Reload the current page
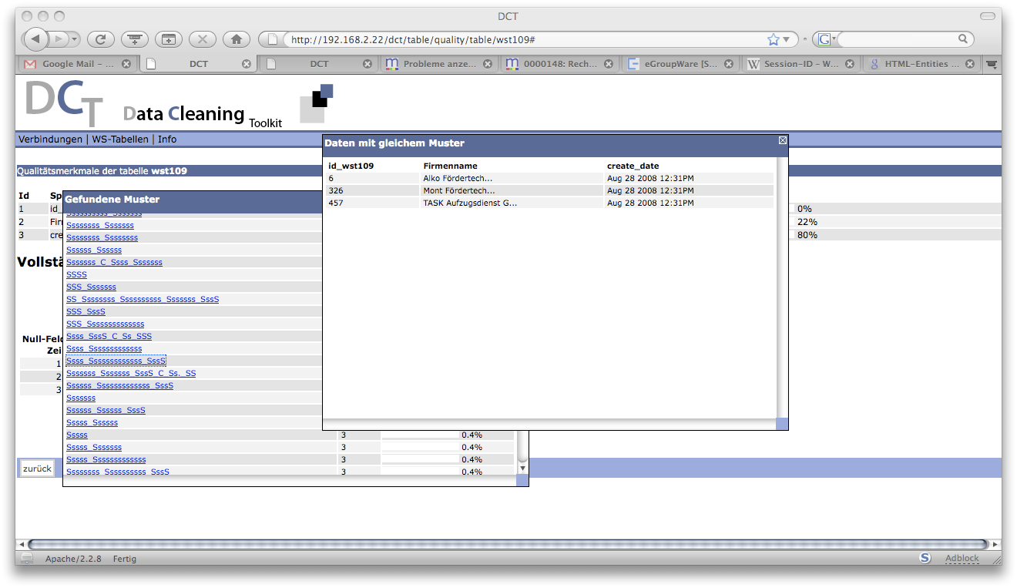Image resolution: width=1017 pixels, height=588 pixels. (x=100, y=39)
